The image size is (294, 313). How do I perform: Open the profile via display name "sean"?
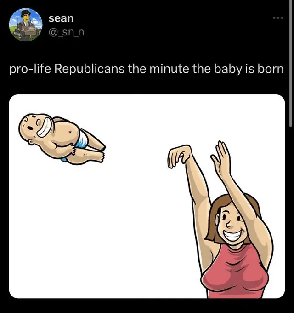pyautogui.click(x=61, y=18)
